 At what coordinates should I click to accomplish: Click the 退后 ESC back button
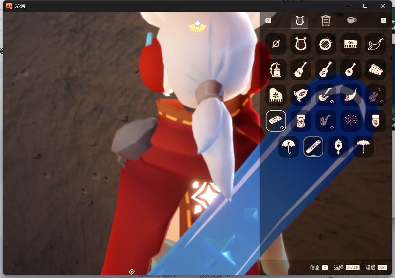pos(376,268)
